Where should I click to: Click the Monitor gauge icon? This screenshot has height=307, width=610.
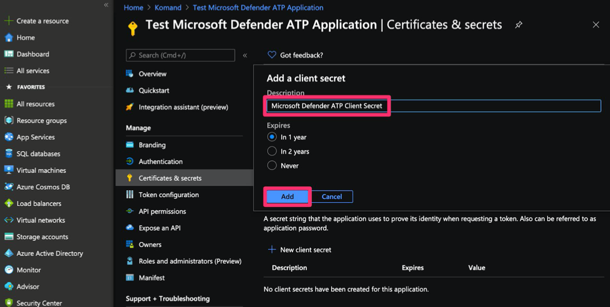click(8, 270)
